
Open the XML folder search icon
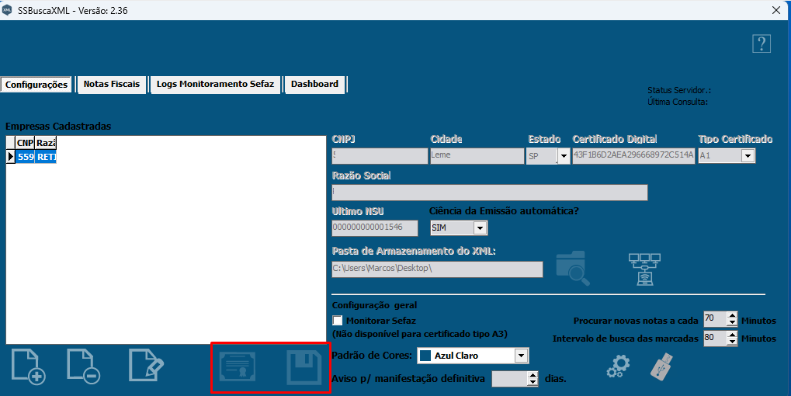[x=573, y=267]
